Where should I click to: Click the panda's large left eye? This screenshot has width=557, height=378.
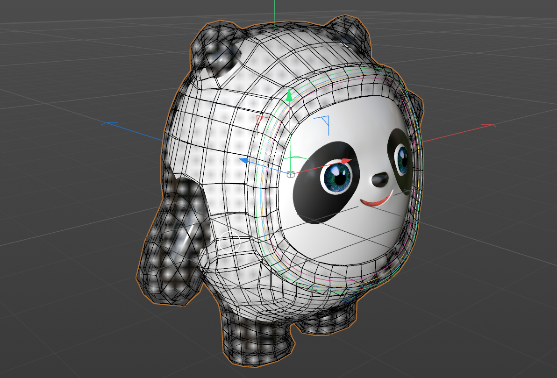point(336,177)
